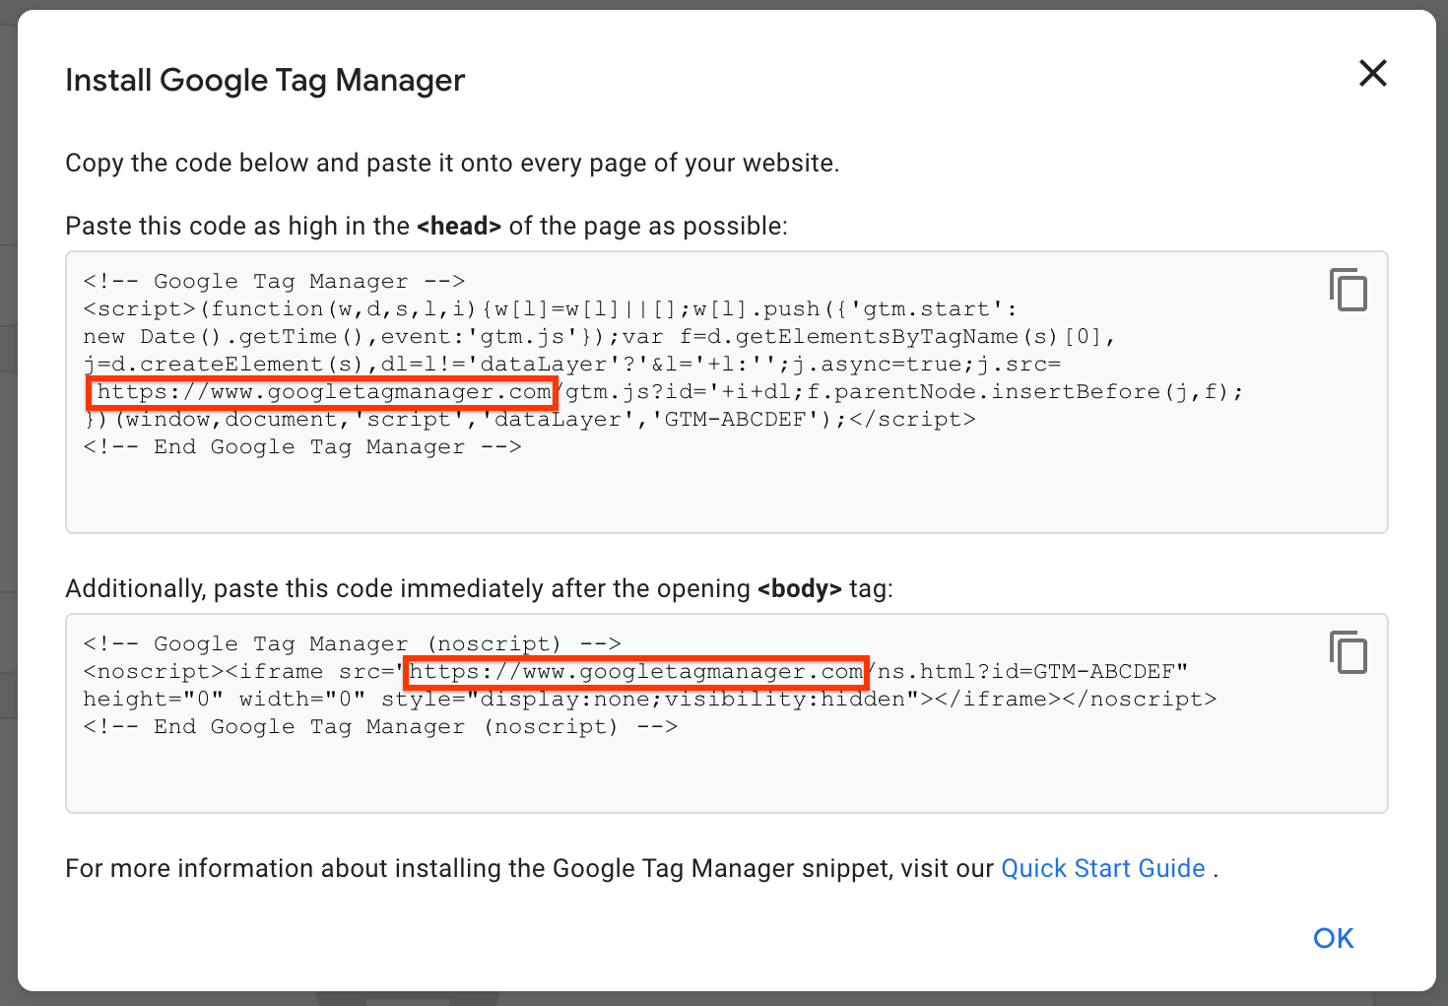The image size is (1449, 1006).
Task: Click the close X icon of the dialog
Action: [1372, 73]
